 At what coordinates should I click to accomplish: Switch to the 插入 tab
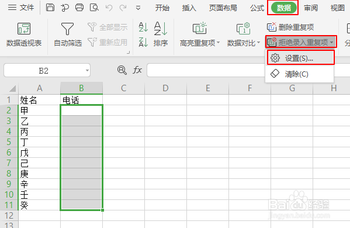tap(189, 8)
